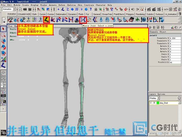Click the Save Scene disk icon
This screenshot has width=182, height=137.
(x=30, y=9)
